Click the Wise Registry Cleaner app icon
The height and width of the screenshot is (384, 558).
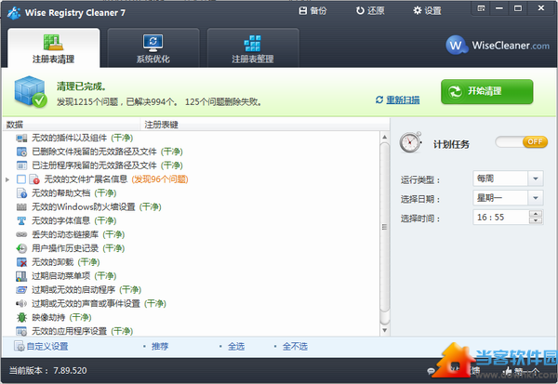click(x=14, y=13)
